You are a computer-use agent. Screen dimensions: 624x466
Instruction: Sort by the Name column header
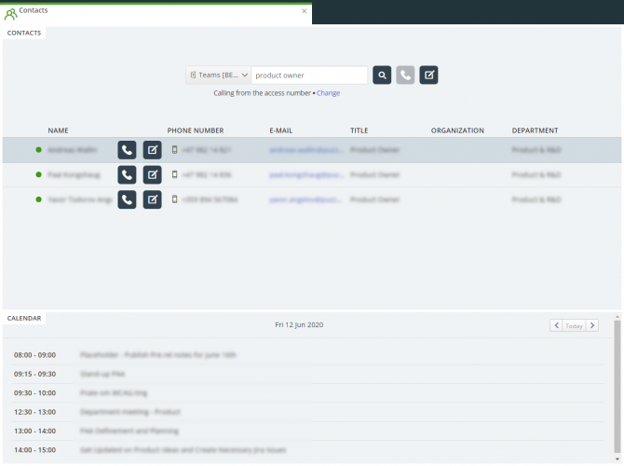pyautogui.click(x=58, y=130)
